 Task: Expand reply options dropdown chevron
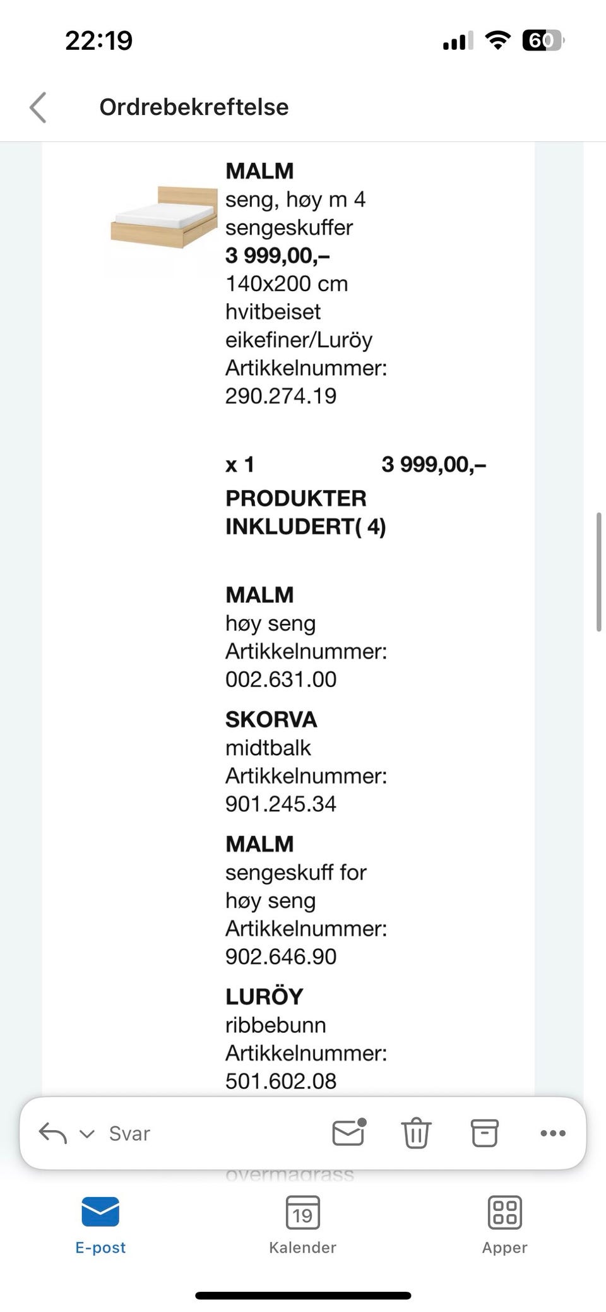point(86,1134)
